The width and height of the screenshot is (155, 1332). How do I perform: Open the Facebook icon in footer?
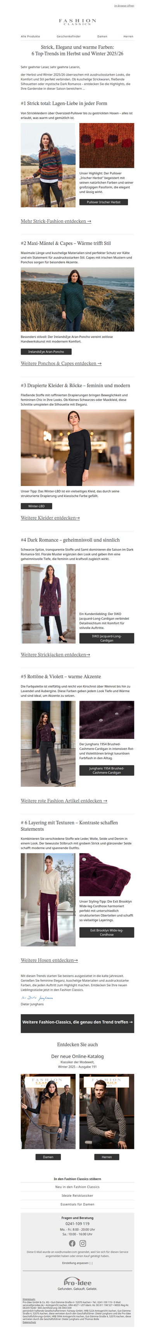(x=72, y=1243)
